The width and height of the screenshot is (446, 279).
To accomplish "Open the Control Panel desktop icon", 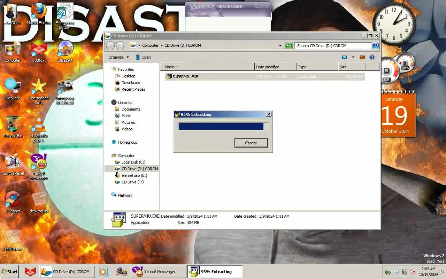I will [x=13, y=165].
